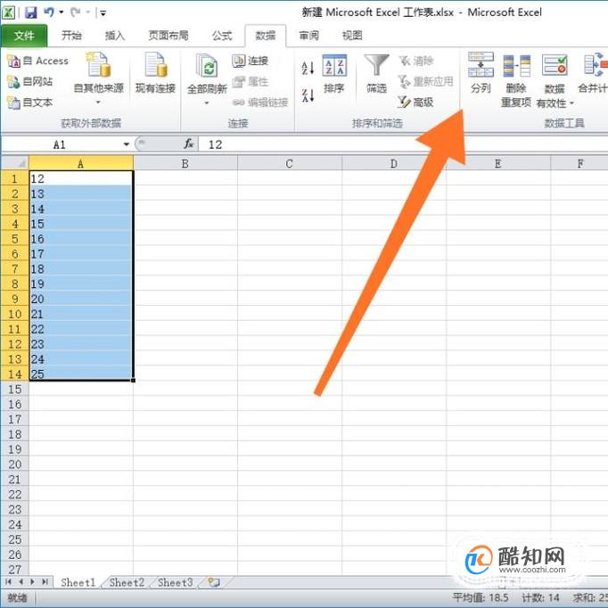Screen dimensions: 608x608
Task: Open the 文件 File tab
Action: (24, 36)
